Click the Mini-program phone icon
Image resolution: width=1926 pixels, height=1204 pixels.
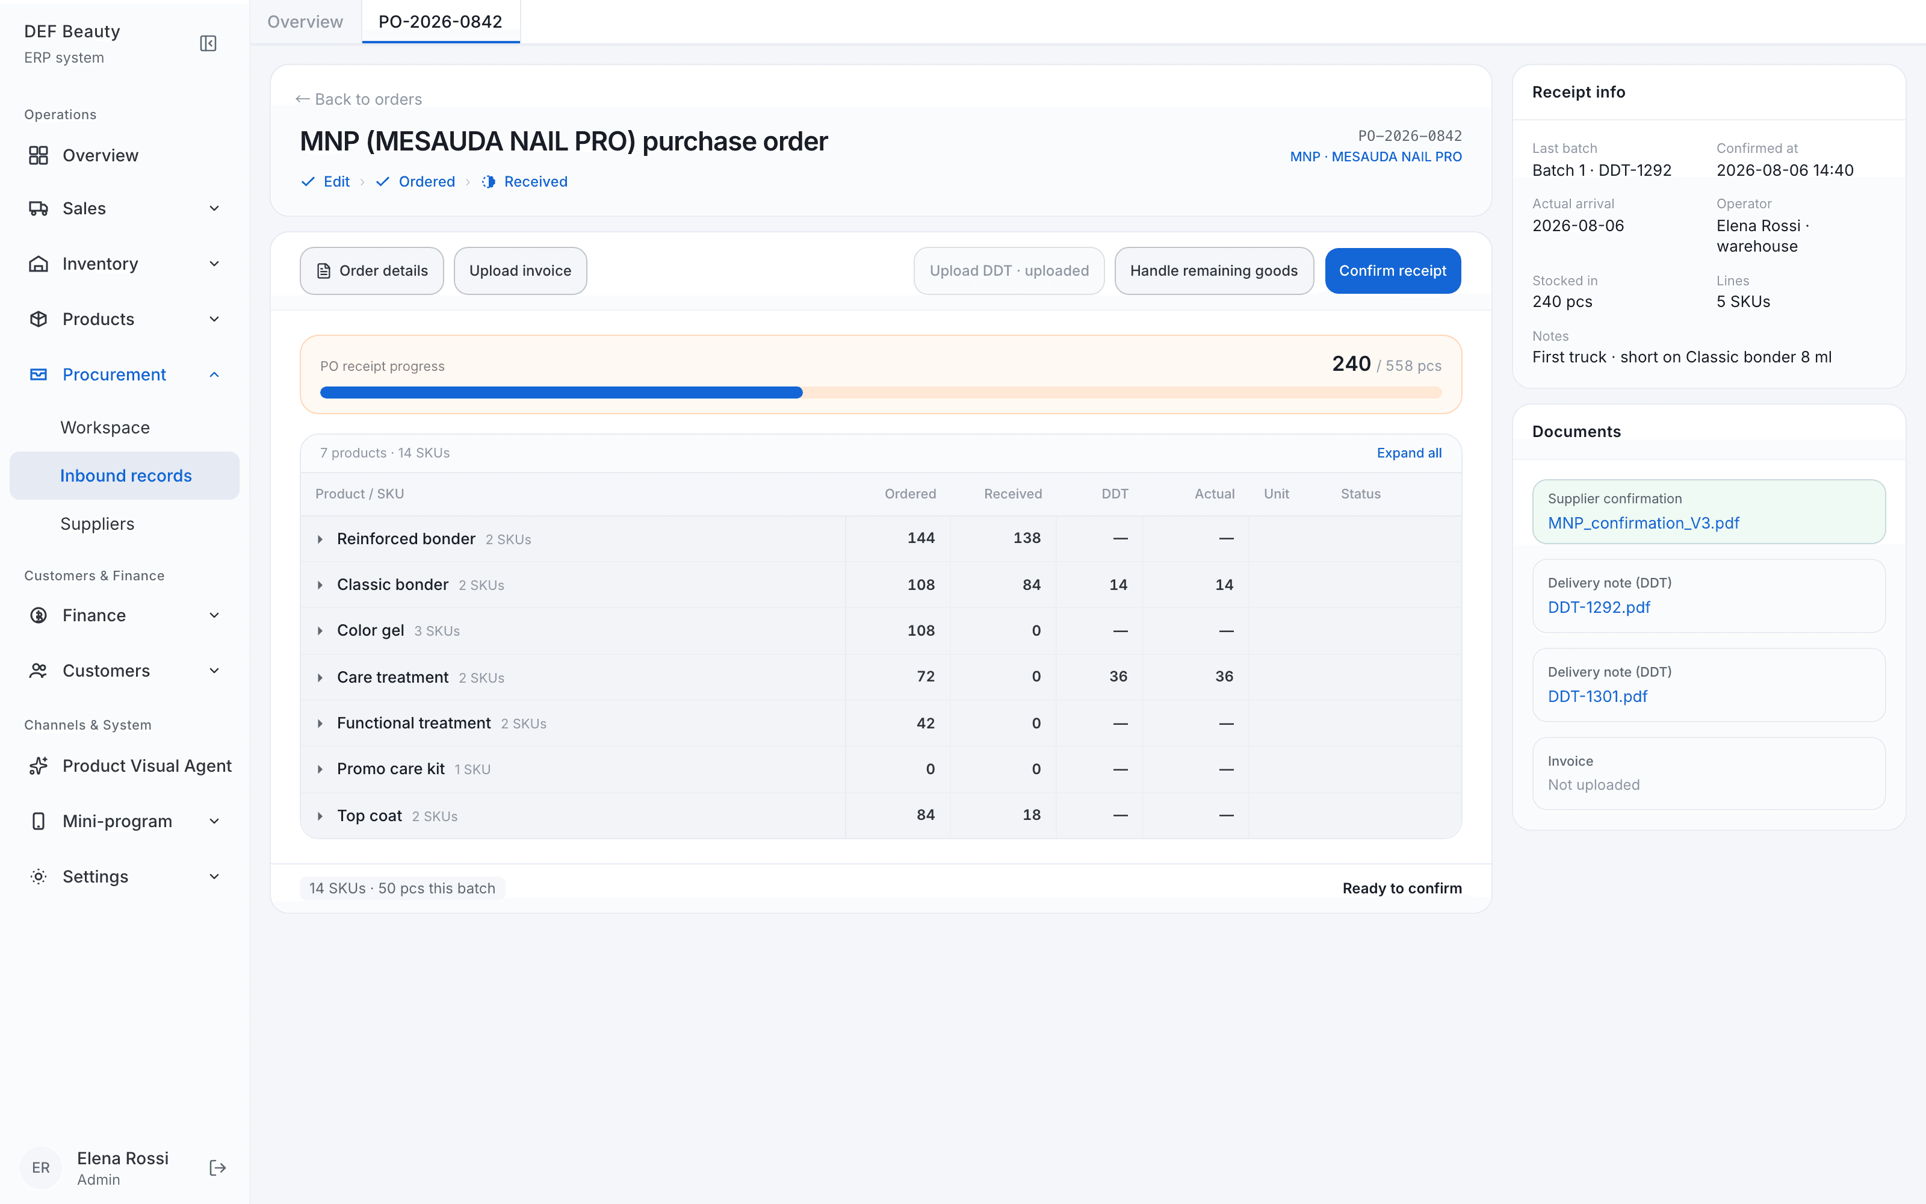point(38,821)
